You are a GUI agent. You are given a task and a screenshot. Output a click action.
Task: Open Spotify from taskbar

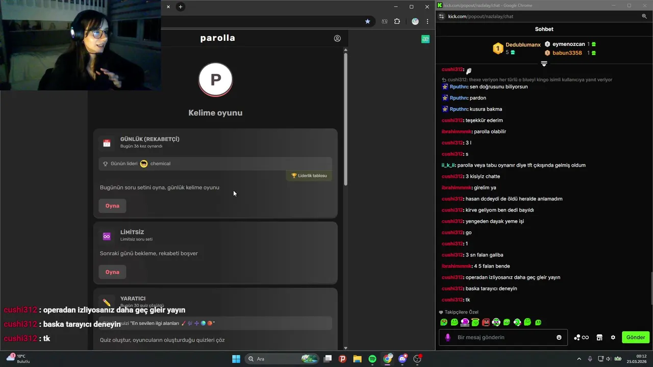coord(372,359)
